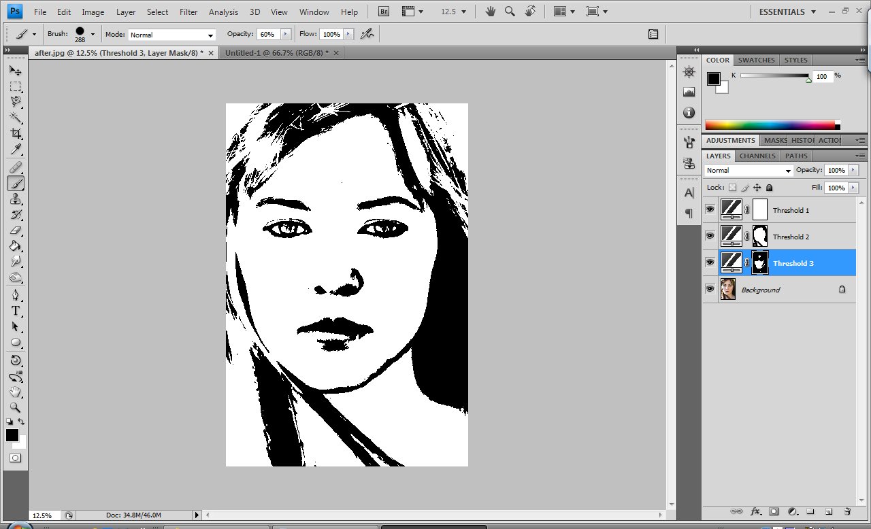Screen dimensions: 871x529
Task: Select the Paint Bucket tool
Action: pyautogui.click(x=15, y=246)
